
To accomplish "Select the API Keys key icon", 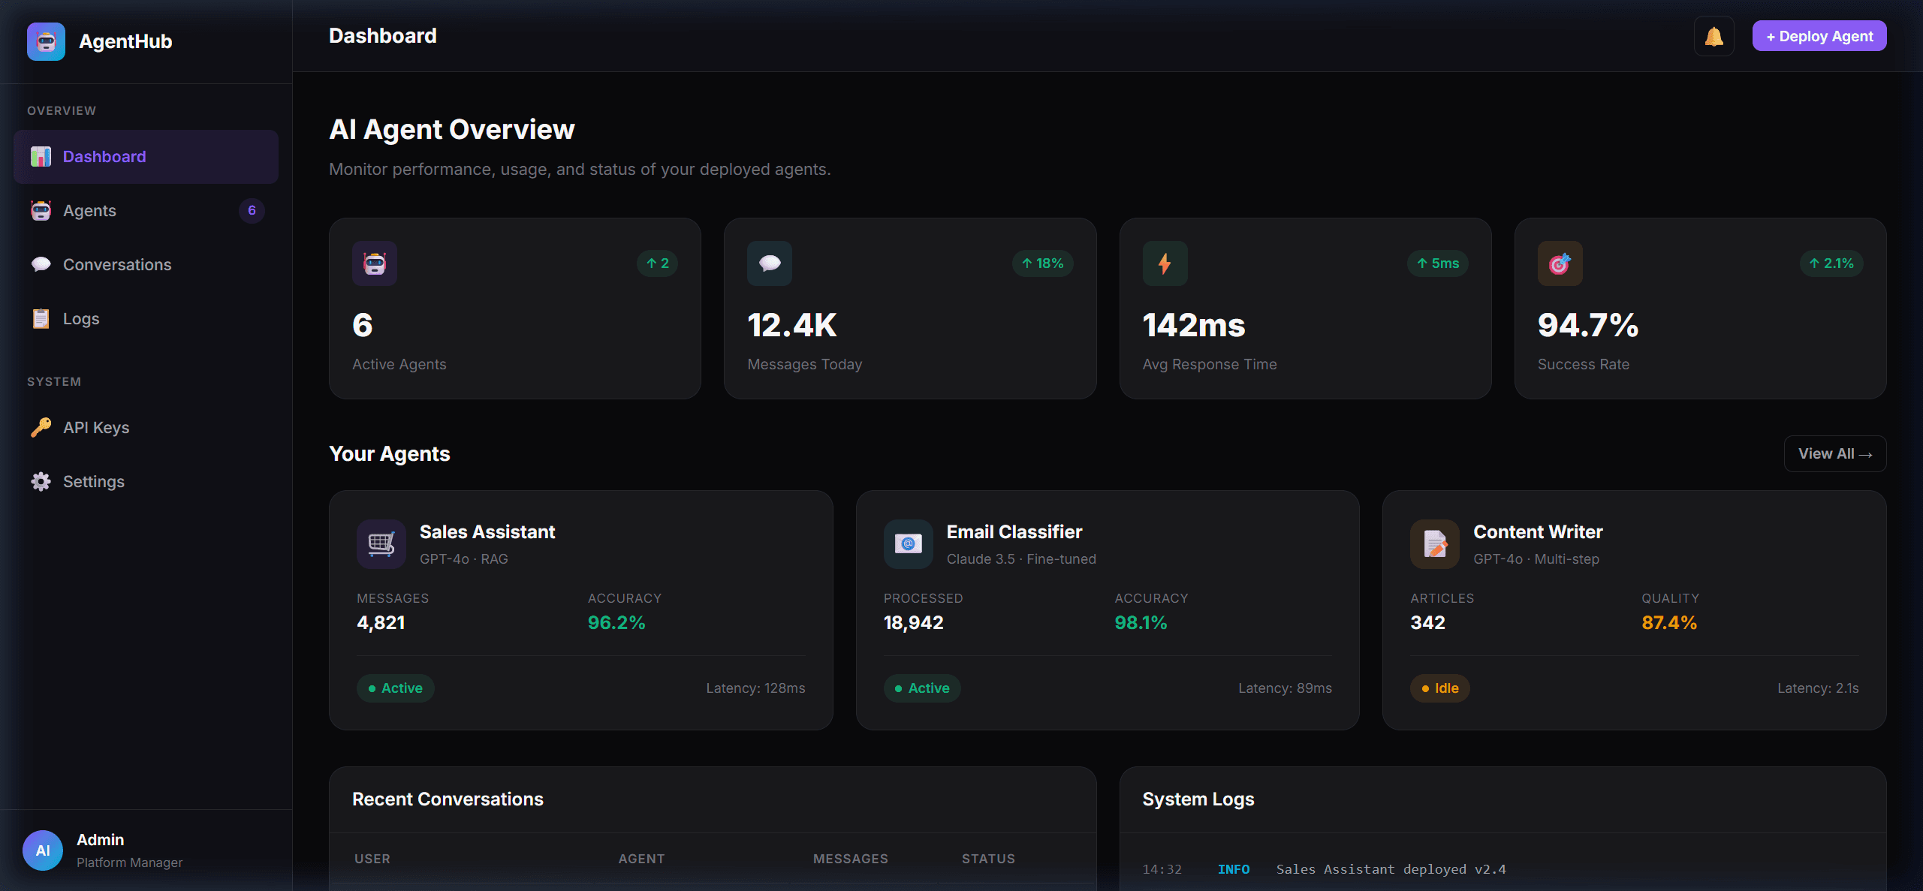I will [x=41, y=427].
